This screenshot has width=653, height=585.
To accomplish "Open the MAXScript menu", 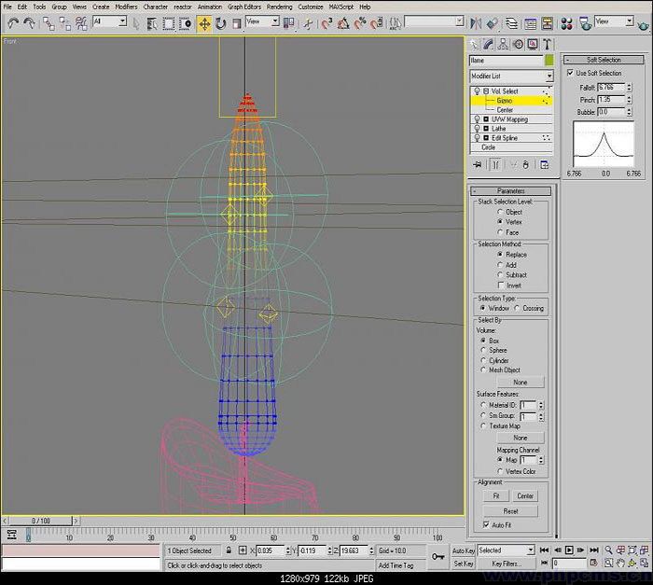I will coord(341,7).
